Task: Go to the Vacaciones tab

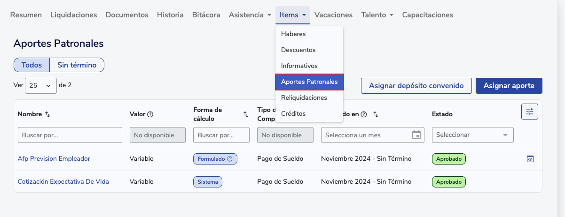Action: pyautogui.click(x=333, y=15)
